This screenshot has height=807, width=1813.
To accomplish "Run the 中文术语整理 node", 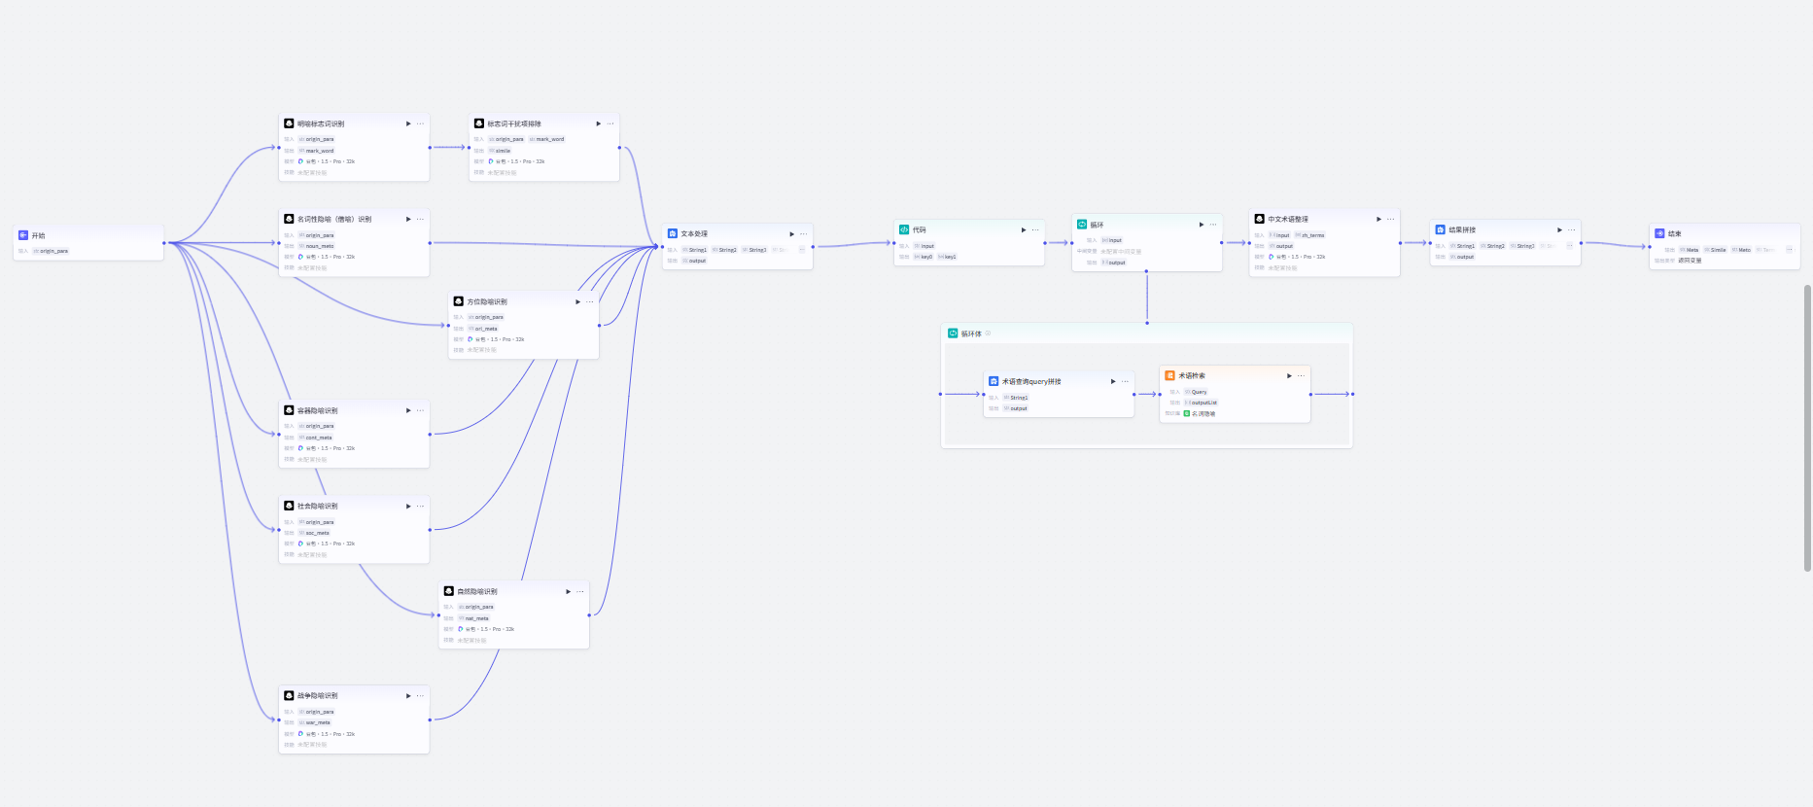I will click(x=1378, y=219).
